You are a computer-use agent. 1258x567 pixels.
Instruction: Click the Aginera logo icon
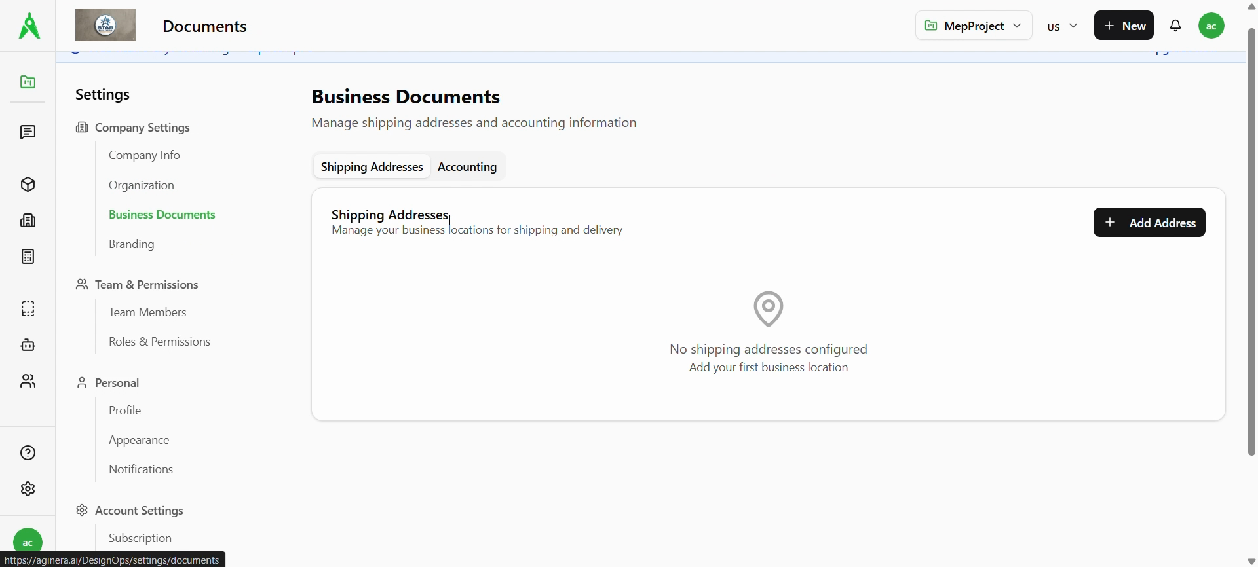pyautogui.click(x=29, y=26)
